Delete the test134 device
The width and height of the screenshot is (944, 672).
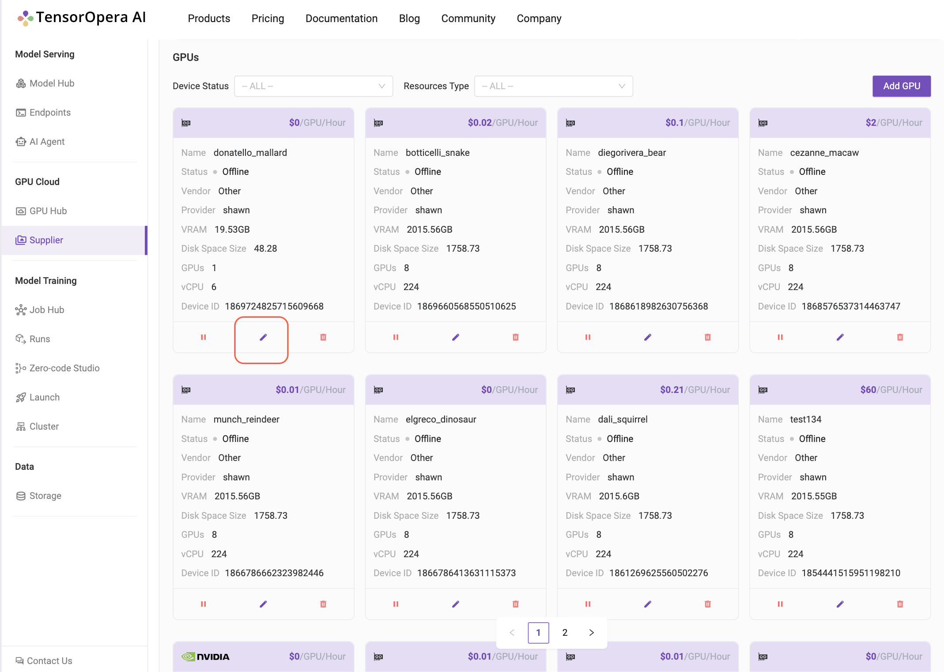pyautogui.click(x=900, y=604)
